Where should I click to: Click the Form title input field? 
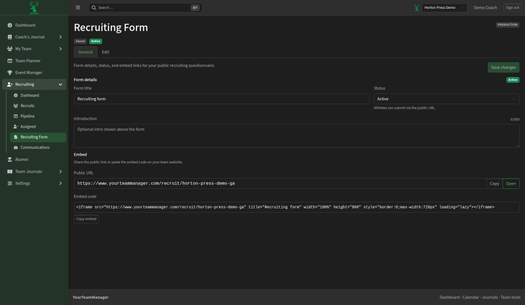[221, 99]
